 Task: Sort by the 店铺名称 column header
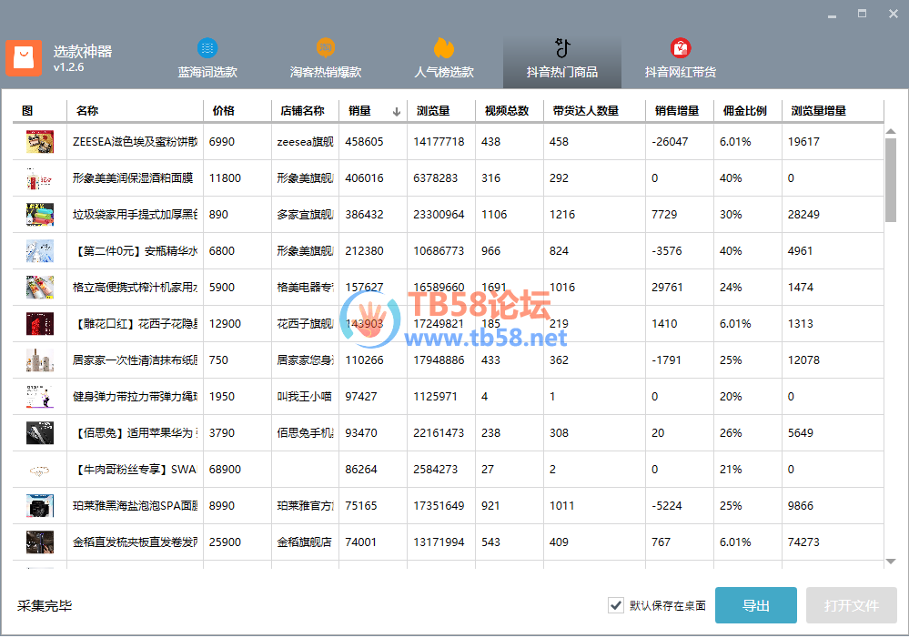(306, 111)
